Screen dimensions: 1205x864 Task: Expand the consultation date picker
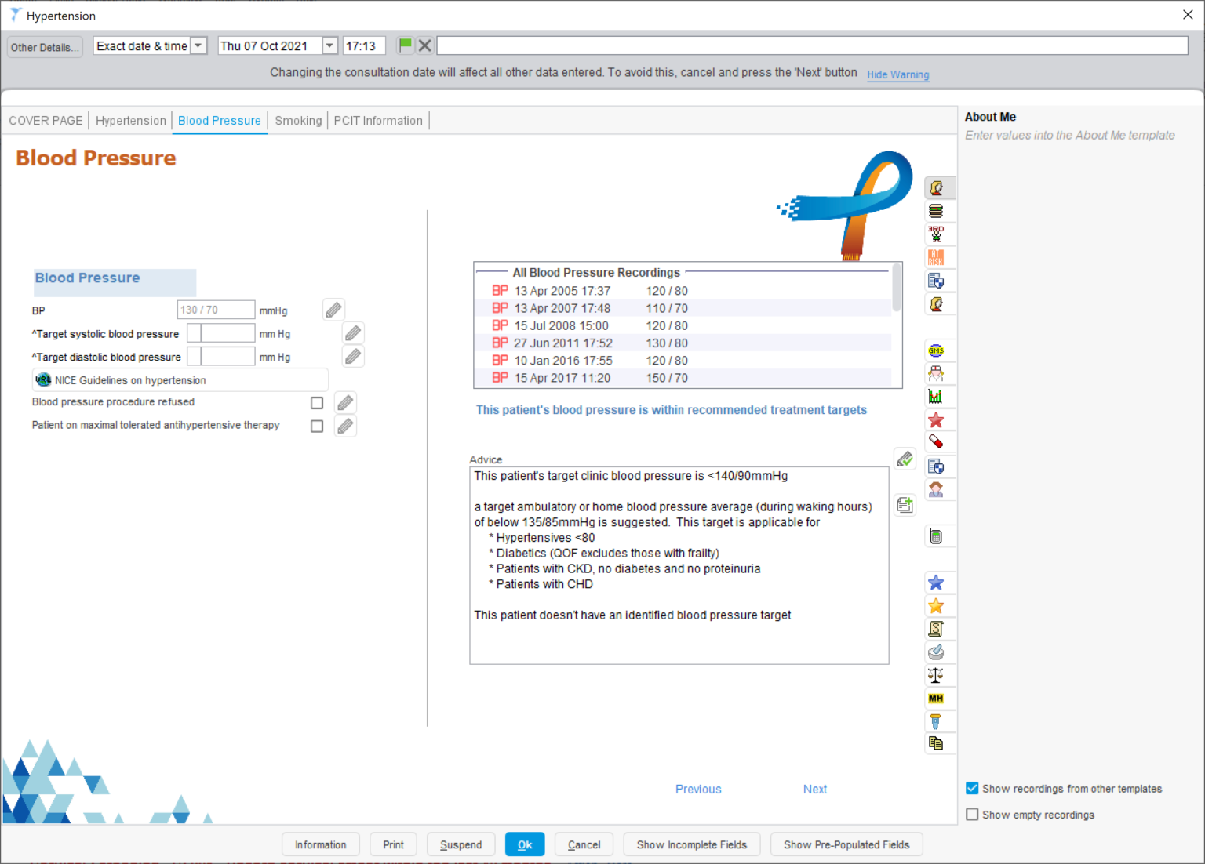click(329, 45)
